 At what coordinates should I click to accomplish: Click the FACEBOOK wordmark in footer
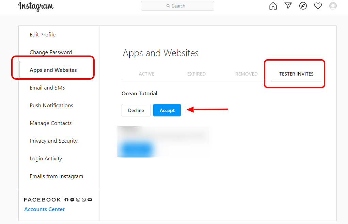point(42,199)
